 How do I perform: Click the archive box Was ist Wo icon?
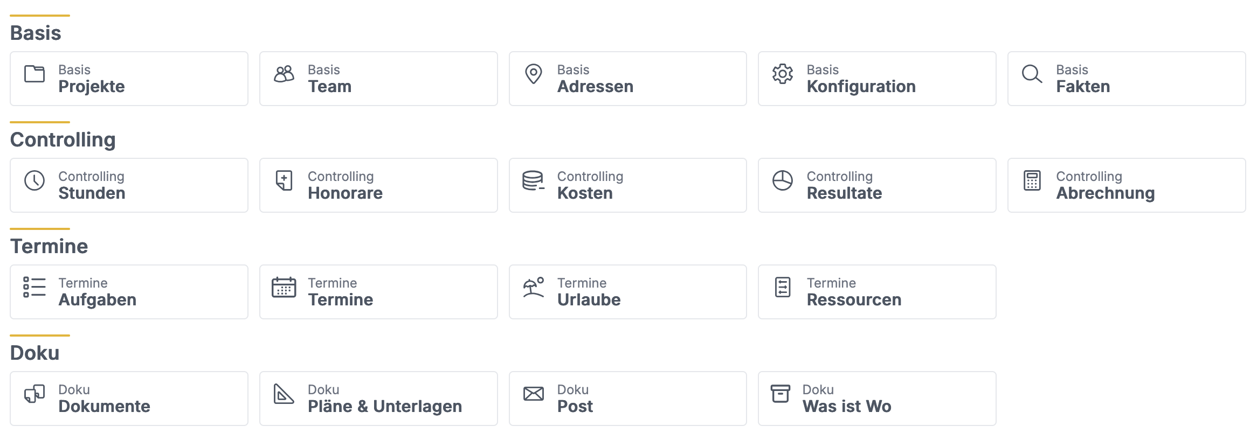pos(781,394)
